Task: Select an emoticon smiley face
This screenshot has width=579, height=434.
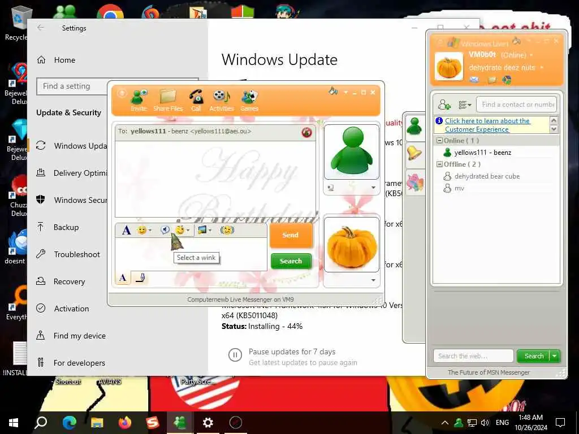Action: pyautogui.click(x=141, y=231)
